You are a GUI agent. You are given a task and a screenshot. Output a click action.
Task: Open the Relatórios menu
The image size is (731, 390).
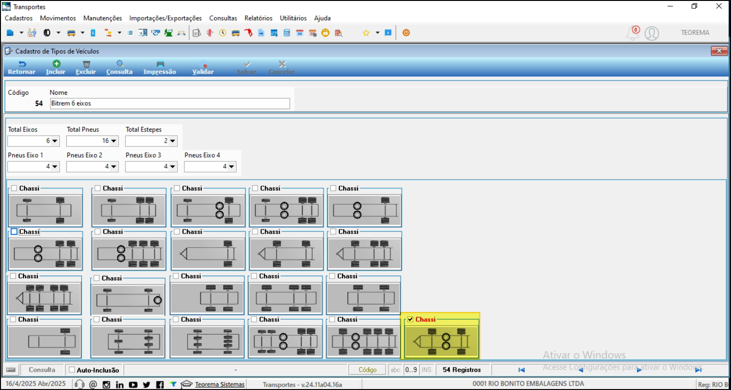(x=259, y=18)
